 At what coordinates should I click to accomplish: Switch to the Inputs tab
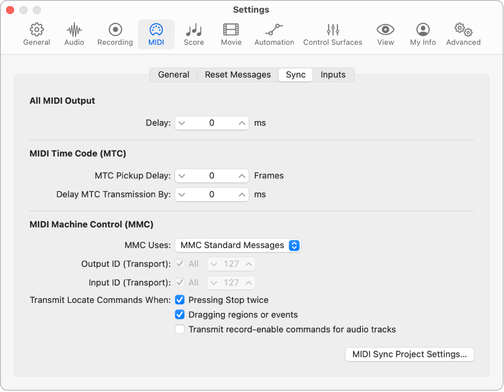[x=333, y=75]
